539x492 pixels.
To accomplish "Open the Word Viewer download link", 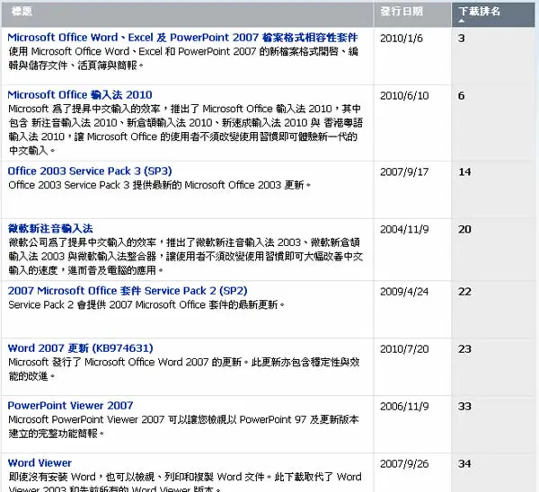I will coord(40,462).
